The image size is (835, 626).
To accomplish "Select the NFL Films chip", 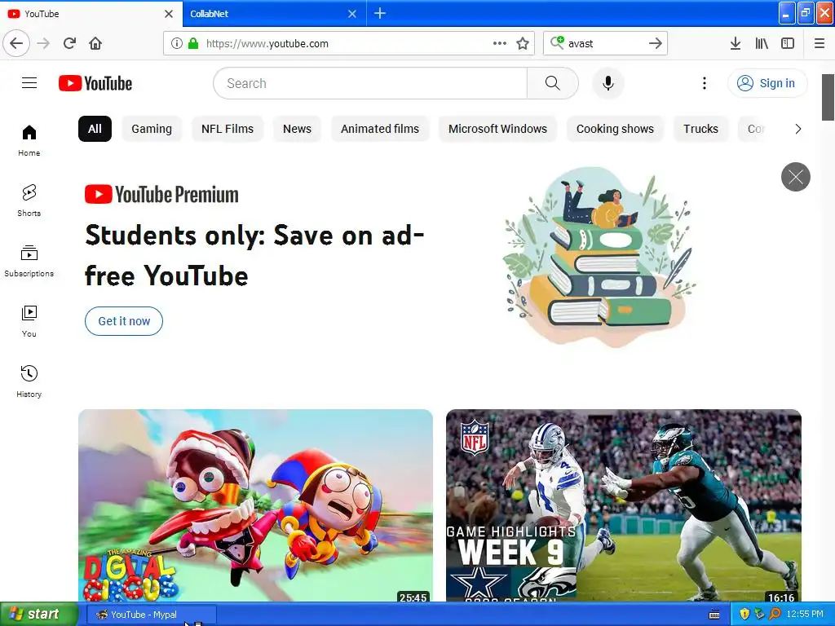I will click(228, 129).
